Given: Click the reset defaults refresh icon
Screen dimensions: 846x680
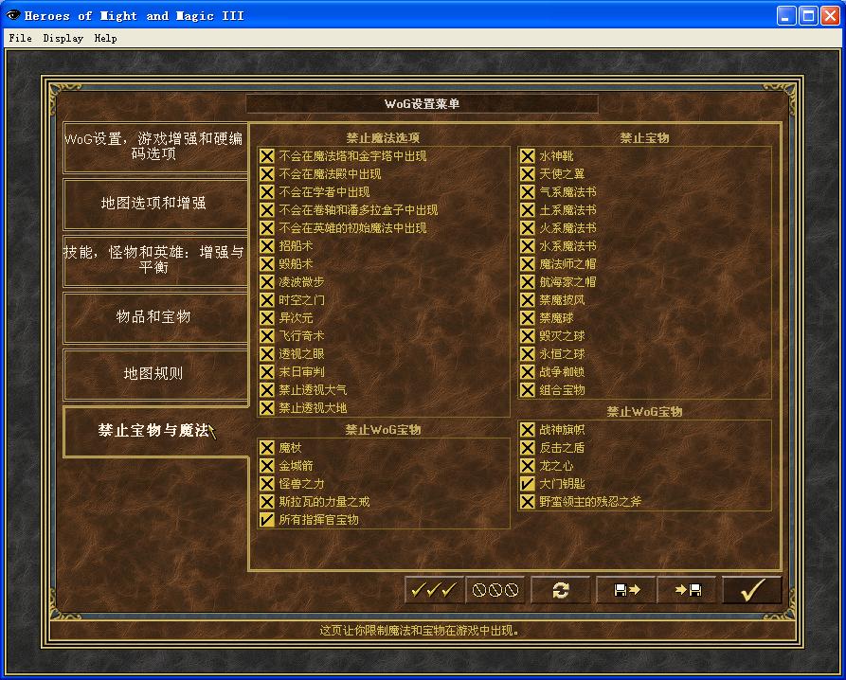Looking at the screenshot, I should [561, 590].
